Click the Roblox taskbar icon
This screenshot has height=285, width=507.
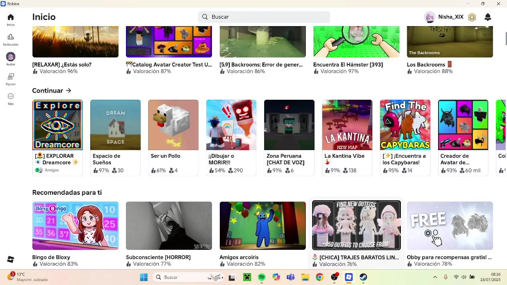coord(349,277)
